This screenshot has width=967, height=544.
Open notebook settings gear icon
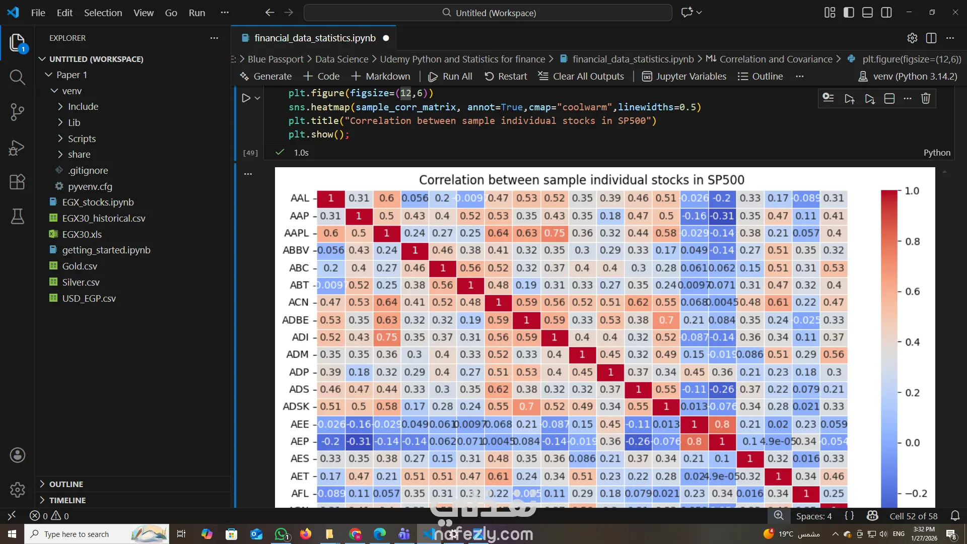point(912,38)
